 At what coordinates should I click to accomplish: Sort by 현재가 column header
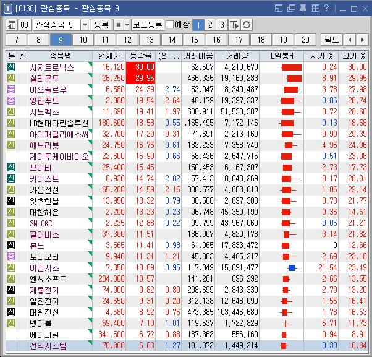click(109, 56)
